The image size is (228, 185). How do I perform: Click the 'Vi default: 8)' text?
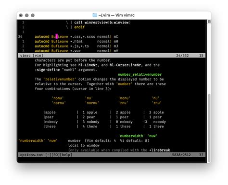tap(135, 141)
